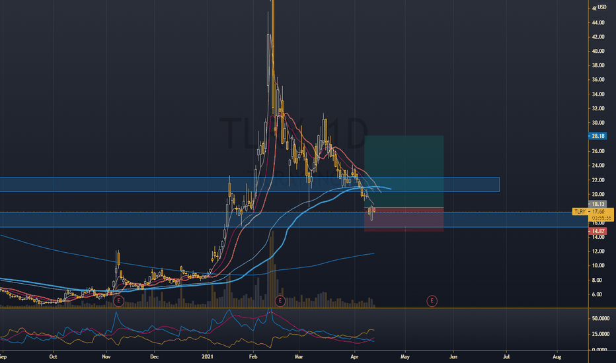
Task: Click the Dec label on the time axis
Action: [155, 356]
